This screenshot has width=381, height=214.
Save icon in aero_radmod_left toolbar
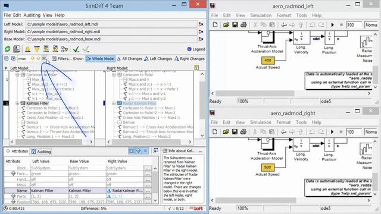[x=235, y=25]
